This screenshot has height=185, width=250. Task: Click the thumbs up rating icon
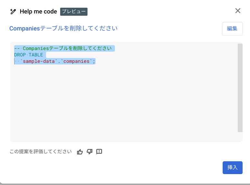point(80,152)
